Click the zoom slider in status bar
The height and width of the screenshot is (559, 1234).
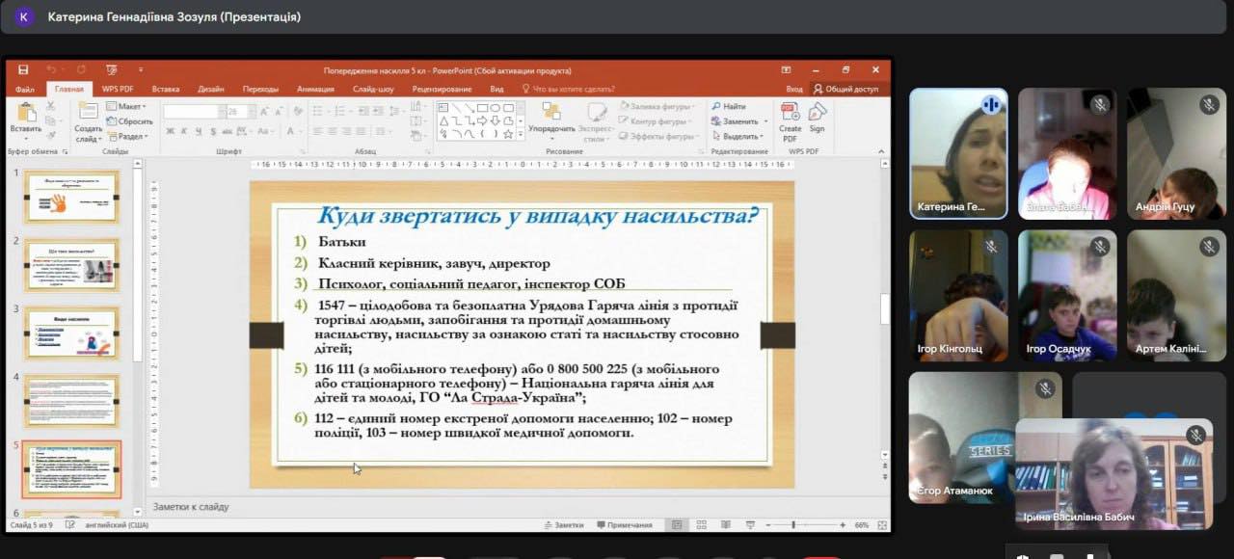click(793, 525)
